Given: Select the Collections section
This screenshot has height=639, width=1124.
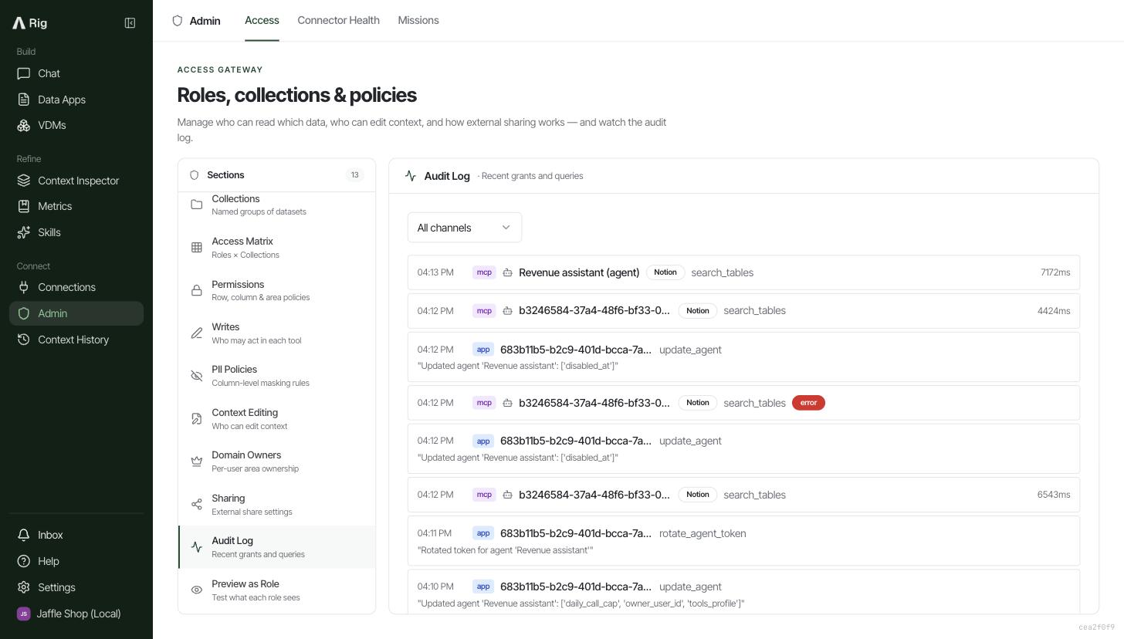Looking at the screenshot, I should click(277, 205).
